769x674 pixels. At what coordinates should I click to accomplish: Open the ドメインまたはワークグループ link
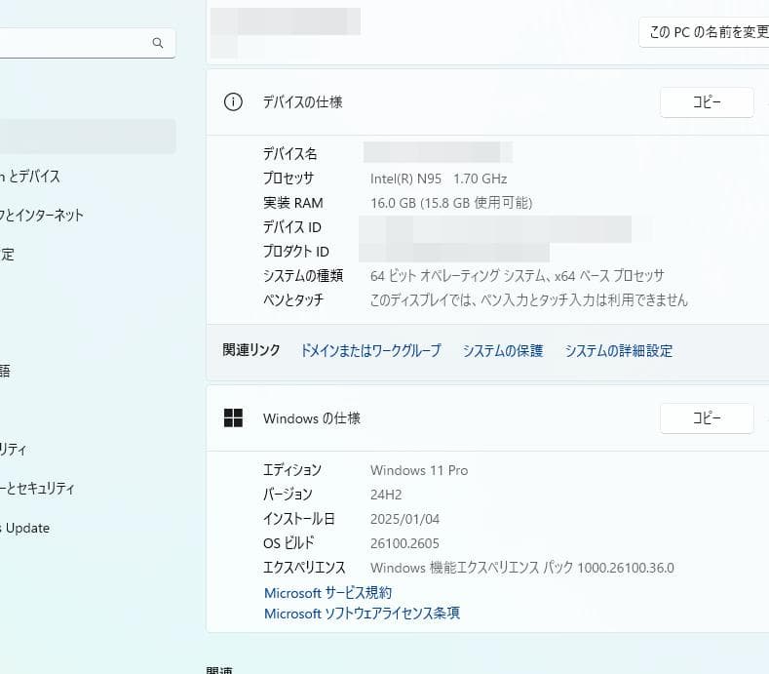click(x=370, y=350)
